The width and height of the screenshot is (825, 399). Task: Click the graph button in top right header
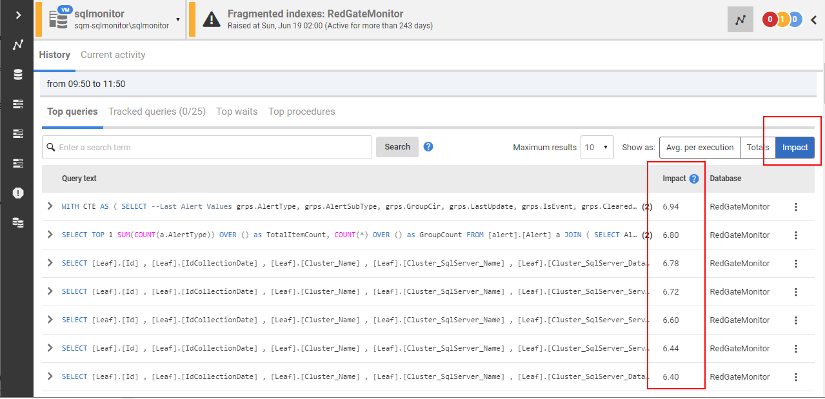coord(740,20)
